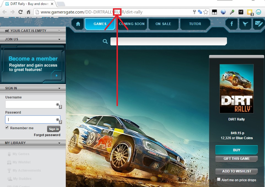
Task: Click the black mask extension icon
Action: pos(215,12)
